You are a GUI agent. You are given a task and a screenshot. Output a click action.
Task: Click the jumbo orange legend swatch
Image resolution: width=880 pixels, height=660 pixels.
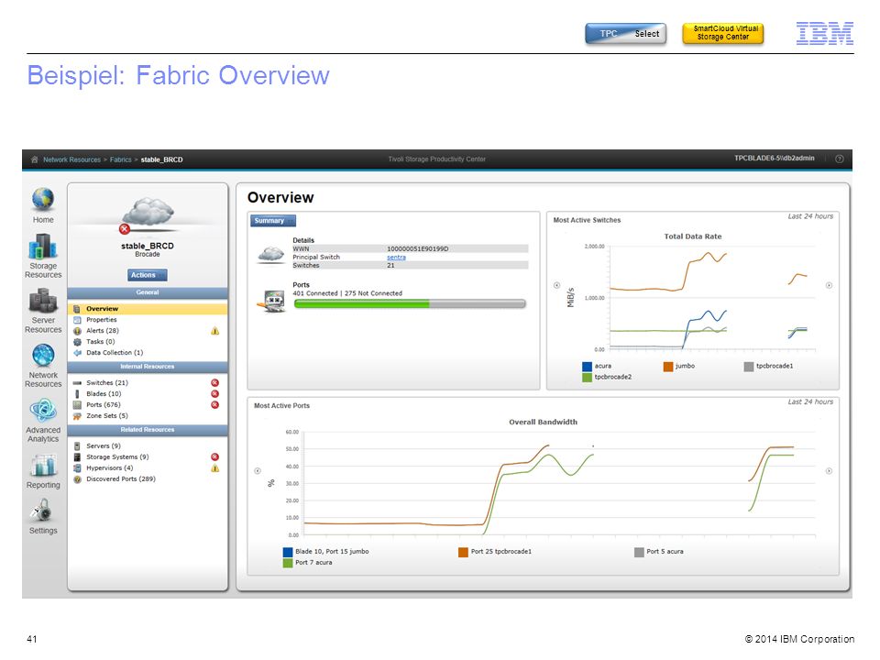[x=668, y=367]
